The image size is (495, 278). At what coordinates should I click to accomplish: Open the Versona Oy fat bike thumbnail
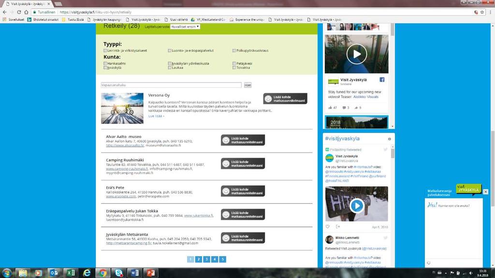pyautogui.click(x=122, y=108)
